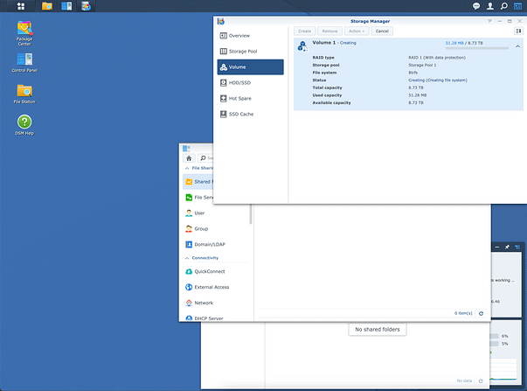Collapse the File Sharing section
The image size is (527, 391).
point(187,168)
